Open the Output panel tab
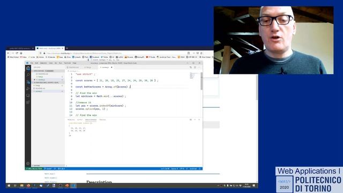 (x=80, y=120)
